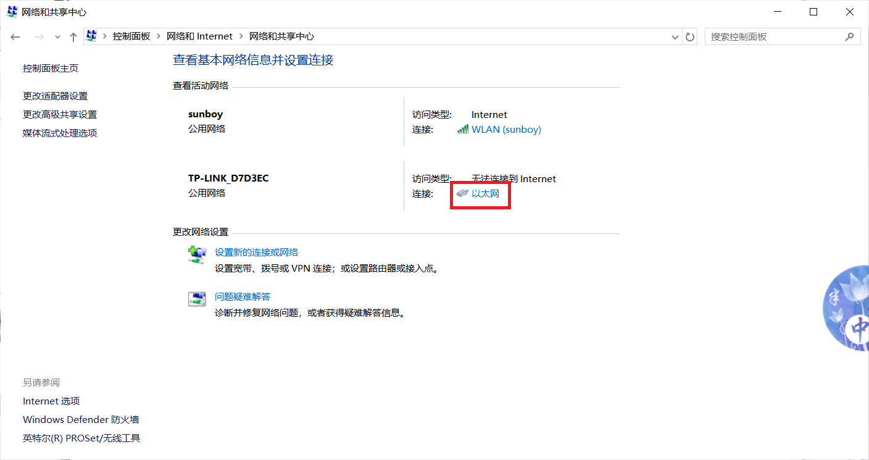Click the up-one-level arrow icon
869x460 pixels.
click(73, 37)
